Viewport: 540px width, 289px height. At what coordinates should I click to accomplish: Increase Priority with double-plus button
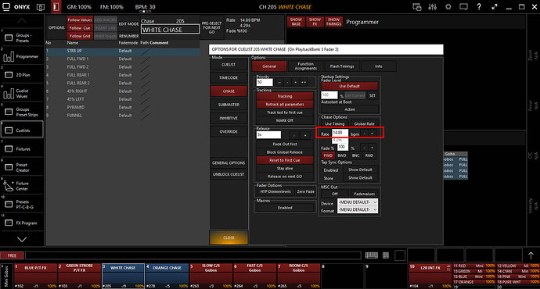(x=304, y=82)
